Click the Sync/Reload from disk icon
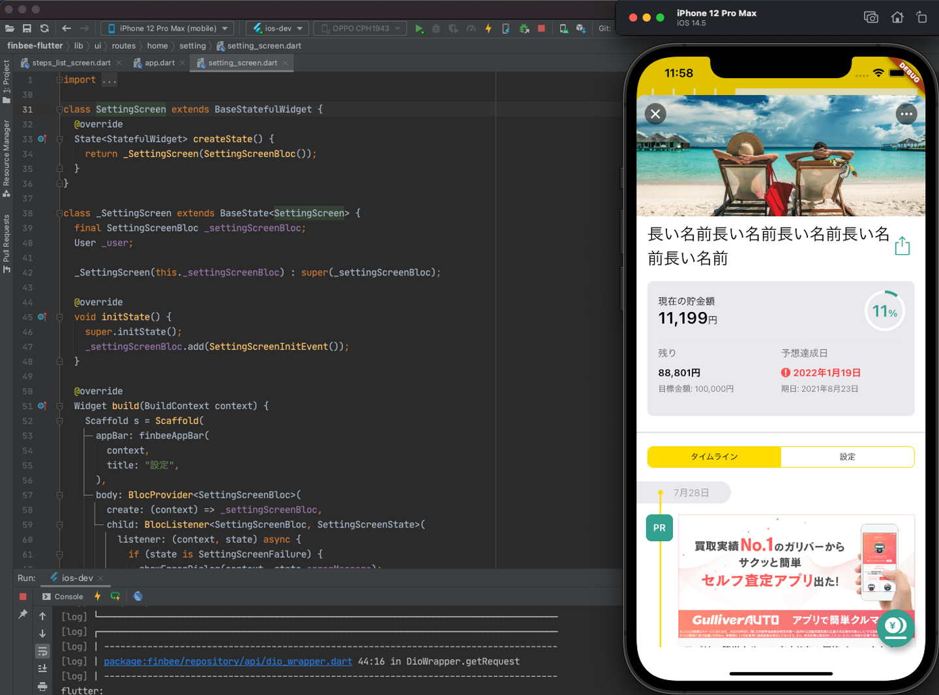 tap(44, 29)
